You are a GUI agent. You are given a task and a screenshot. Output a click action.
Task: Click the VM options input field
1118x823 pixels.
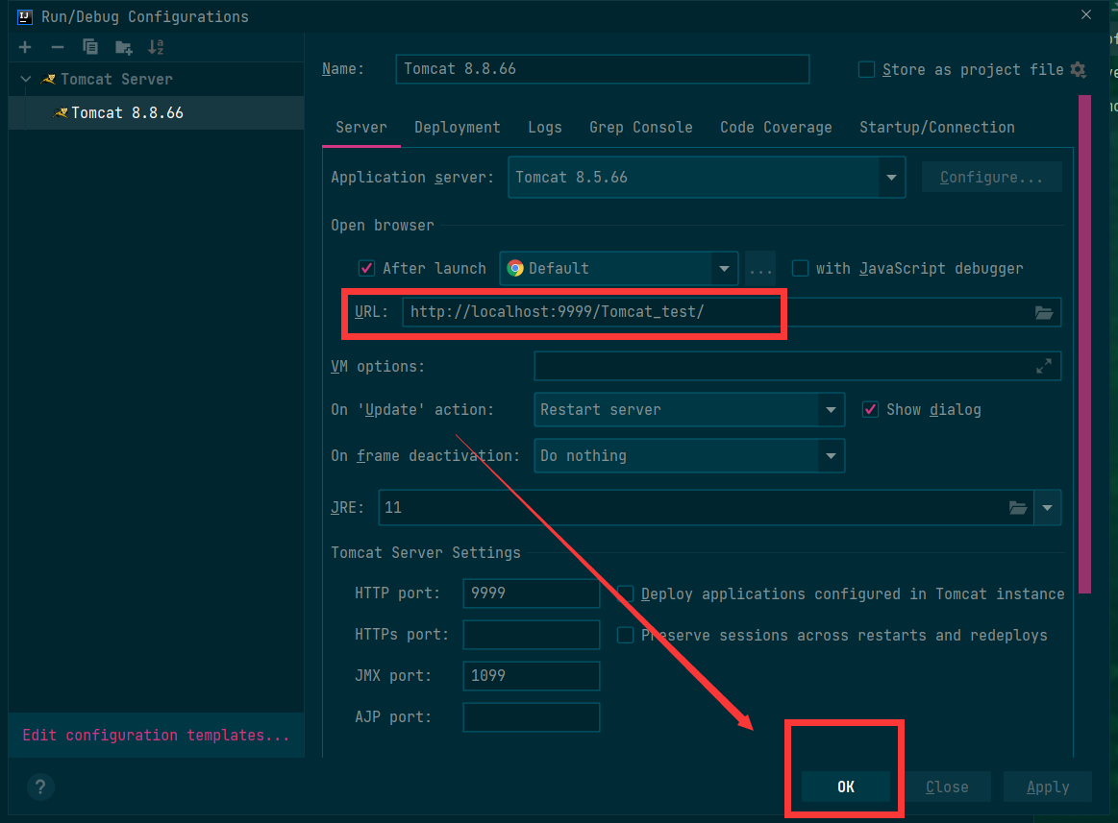797,366
